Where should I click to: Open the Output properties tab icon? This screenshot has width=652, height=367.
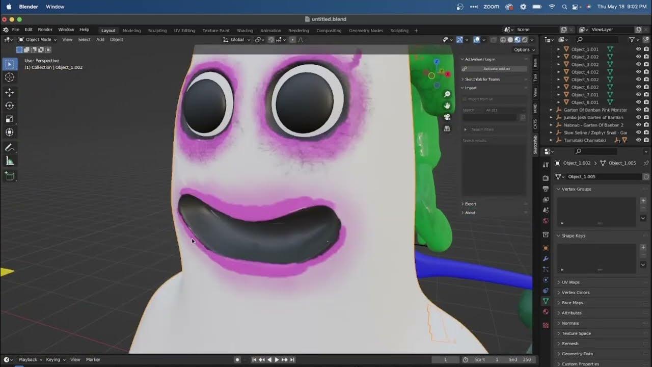(x=546, y=189)
